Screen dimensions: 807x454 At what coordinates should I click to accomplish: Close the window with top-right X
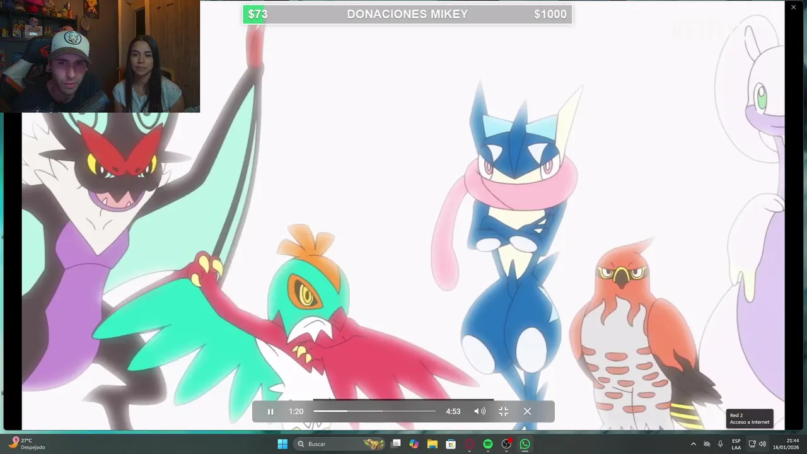point(793,7)
